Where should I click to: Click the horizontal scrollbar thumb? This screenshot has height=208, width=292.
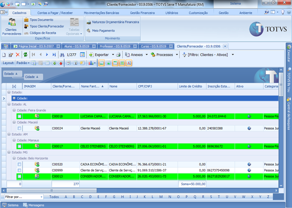point(52,191)
